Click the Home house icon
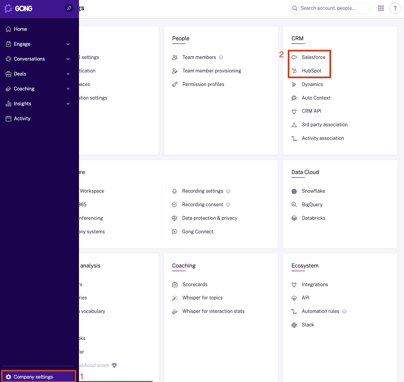 coord(8,29)
